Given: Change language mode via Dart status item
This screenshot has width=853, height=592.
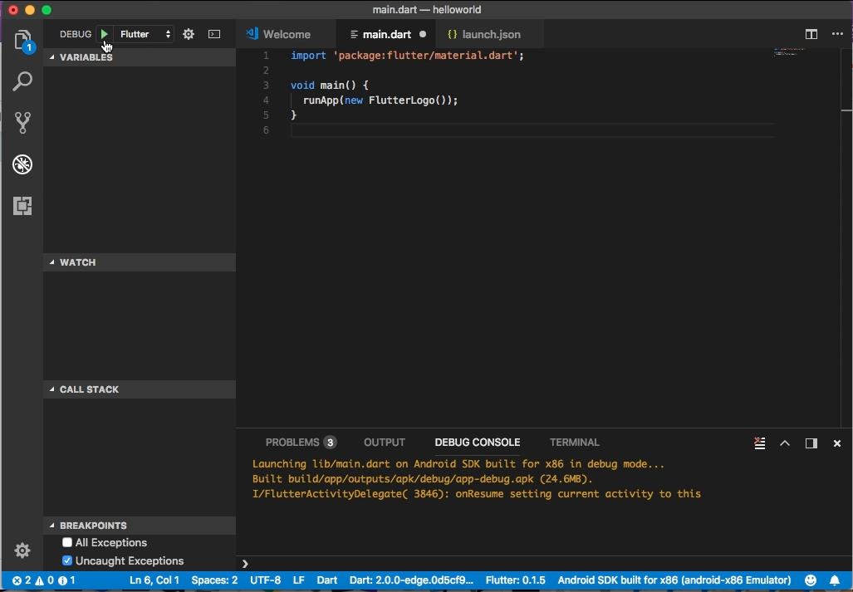Looking at the screenshot, I should click(327, 580).
